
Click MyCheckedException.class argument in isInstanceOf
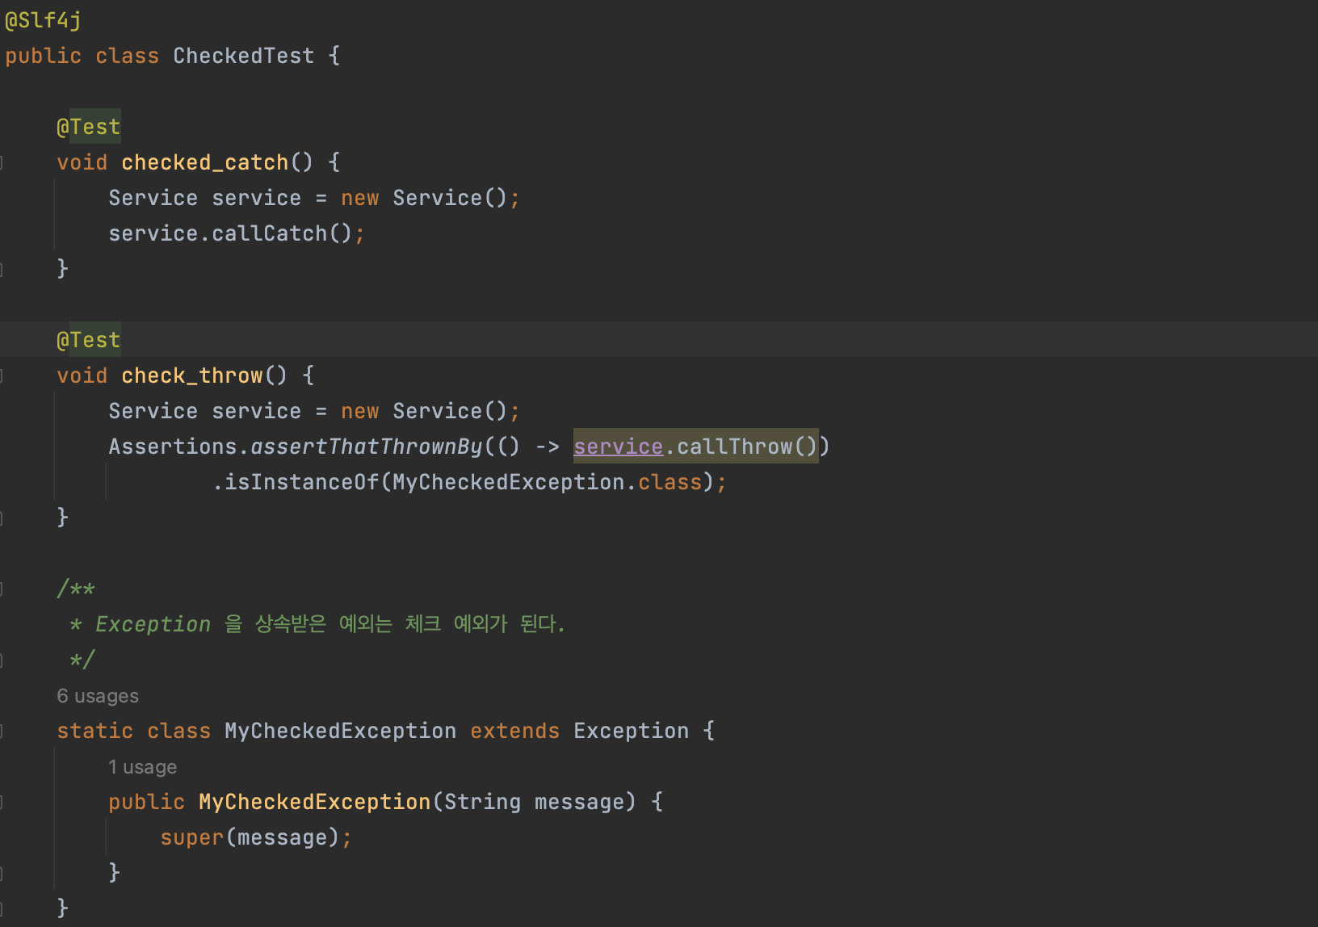pos(547,482)
